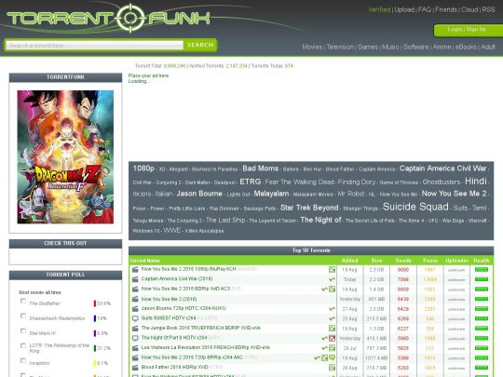Viewport: 503px width, 377px height.
Task: Click the movie clapper icon beside Captain America Civil War
Action: tap(135, 279)
